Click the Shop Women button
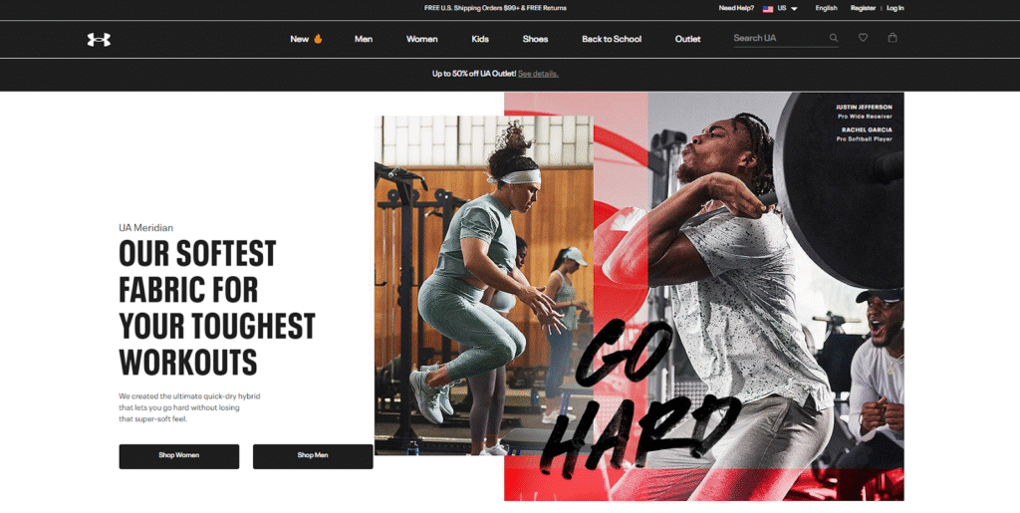 point(179,456)
